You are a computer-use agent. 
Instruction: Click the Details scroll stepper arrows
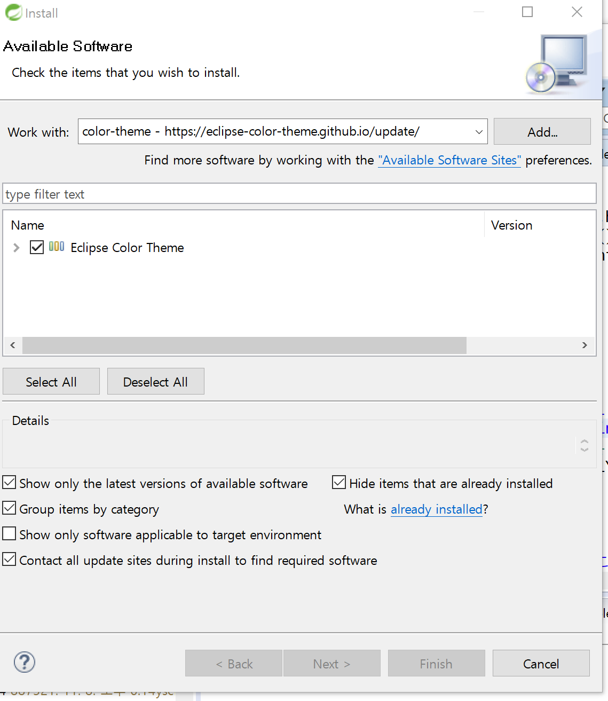click(585, 445)
